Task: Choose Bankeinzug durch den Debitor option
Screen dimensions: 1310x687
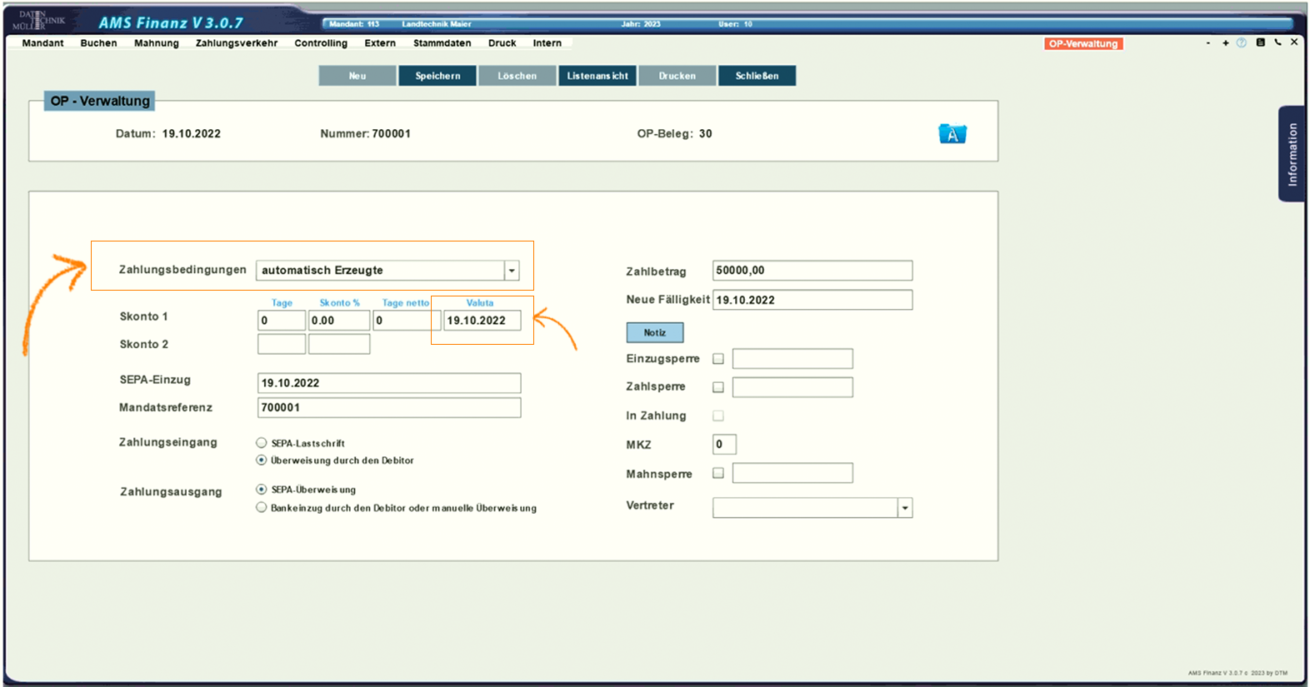Action: coord(262,507)
